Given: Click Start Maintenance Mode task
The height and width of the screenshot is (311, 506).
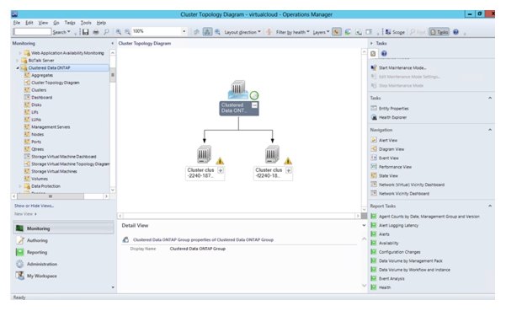Looking at the screenshot, I should click(x=402, y=67).
